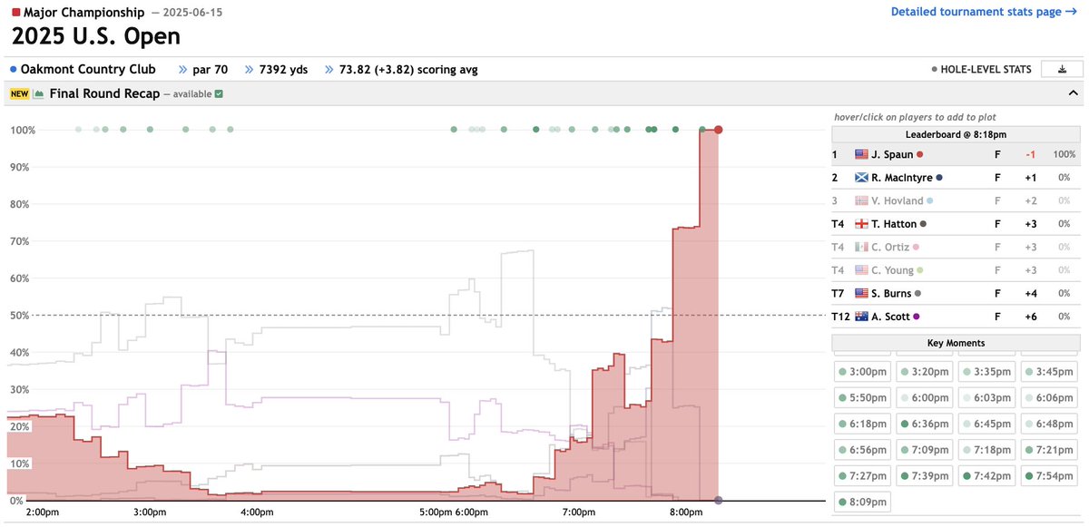Click the 2025 U.S. Open title
Image resolution: width=1089 pixels, height=527 pixels.
(x=95, y=36)
